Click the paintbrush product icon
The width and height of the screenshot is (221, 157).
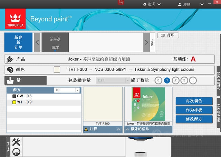(10, 59)
